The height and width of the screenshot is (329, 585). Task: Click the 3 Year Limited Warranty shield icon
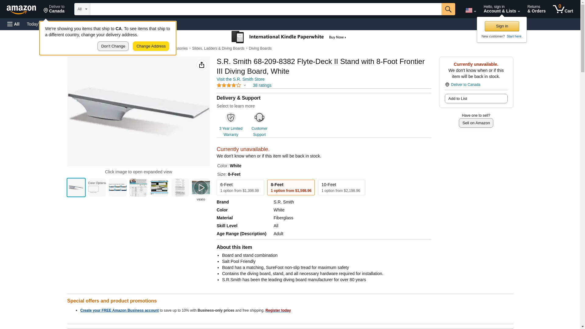[231, 118]
